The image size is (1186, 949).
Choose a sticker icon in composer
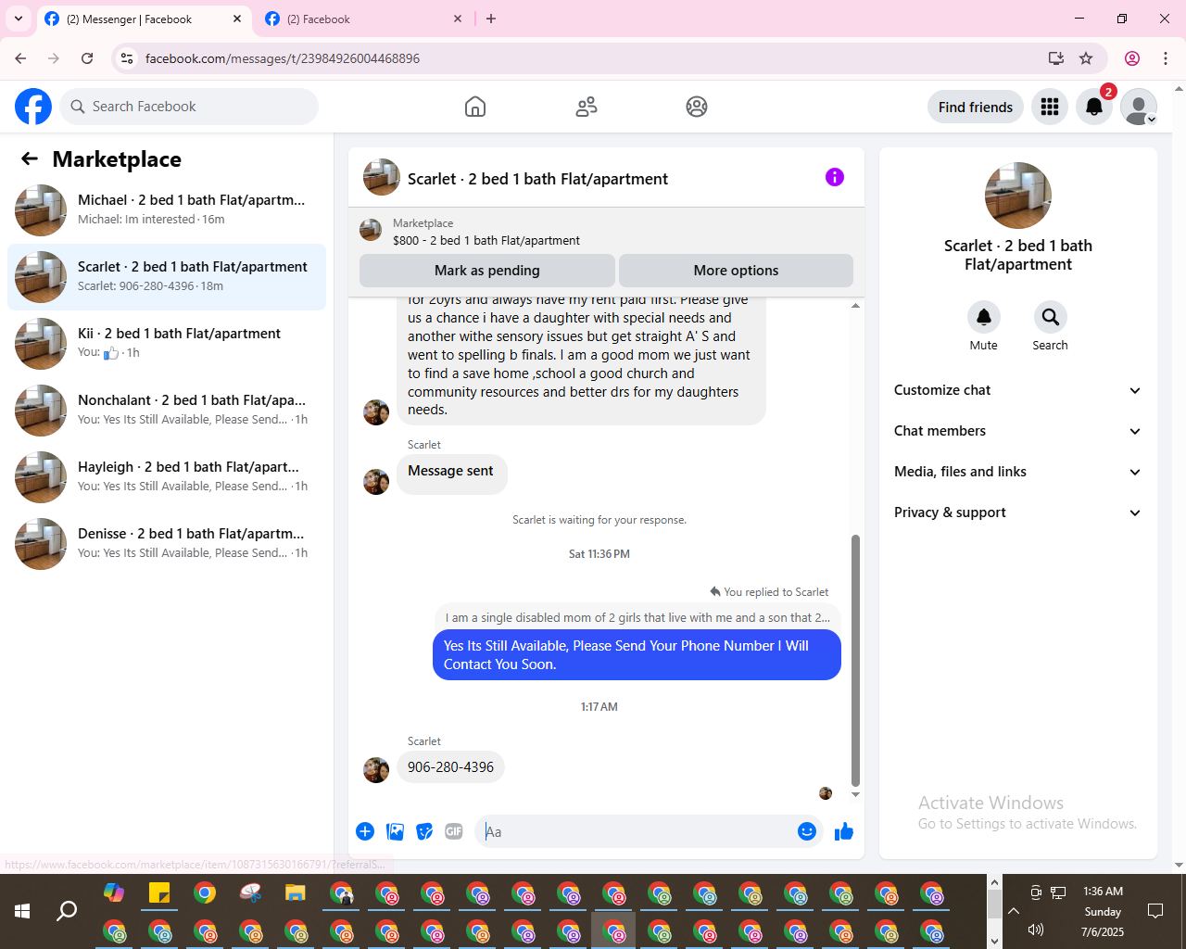click(424, 831)
